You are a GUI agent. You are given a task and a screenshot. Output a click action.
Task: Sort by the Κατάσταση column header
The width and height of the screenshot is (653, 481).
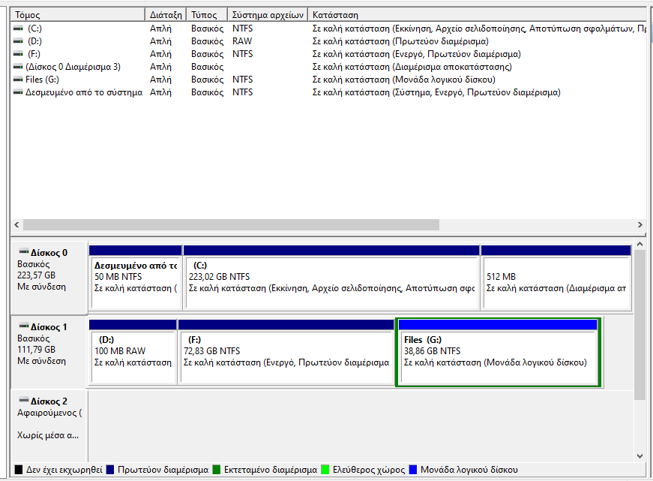coord(477,15)
